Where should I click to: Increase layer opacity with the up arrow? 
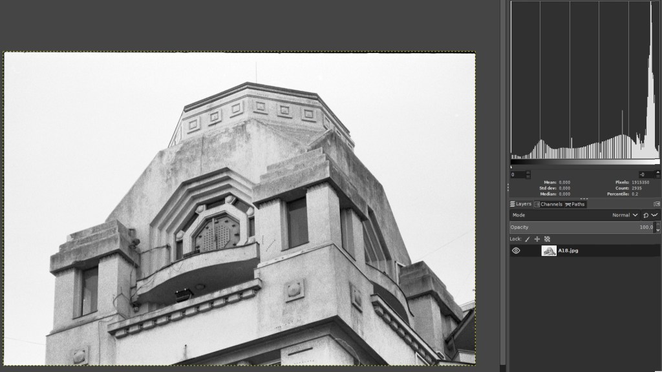click(657, 225)
